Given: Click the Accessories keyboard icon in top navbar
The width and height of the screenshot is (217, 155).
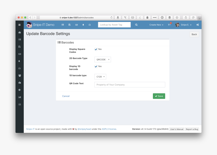Looking at the screenshot, I should (76, 25).
